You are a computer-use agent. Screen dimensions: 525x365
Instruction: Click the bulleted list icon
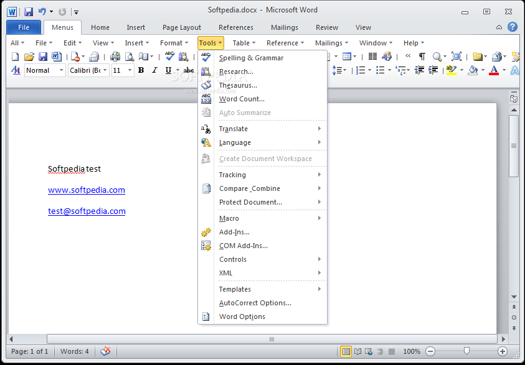coord(380,70)
